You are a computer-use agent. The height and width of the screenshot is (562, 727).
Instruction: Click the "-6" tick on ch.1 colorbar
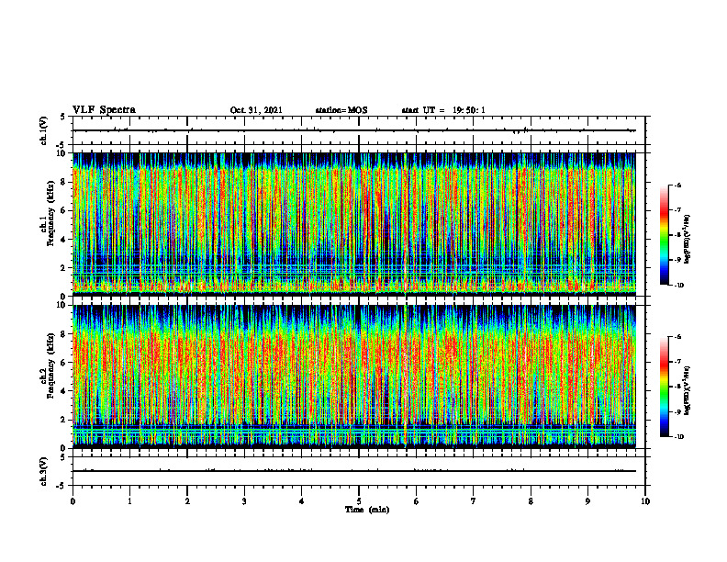point(678,185)
